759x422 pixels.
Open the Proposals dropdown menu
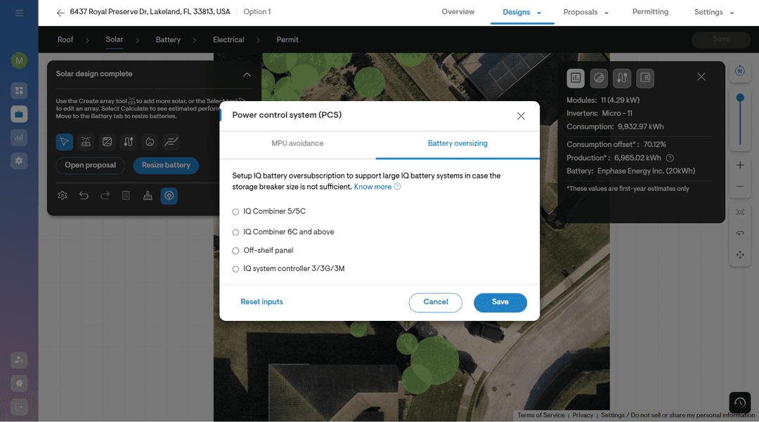pyautogui.click(x=585, y=13)
